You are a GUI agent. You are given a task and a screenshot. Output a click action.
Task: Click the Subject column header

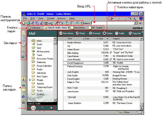coord(124,39)
